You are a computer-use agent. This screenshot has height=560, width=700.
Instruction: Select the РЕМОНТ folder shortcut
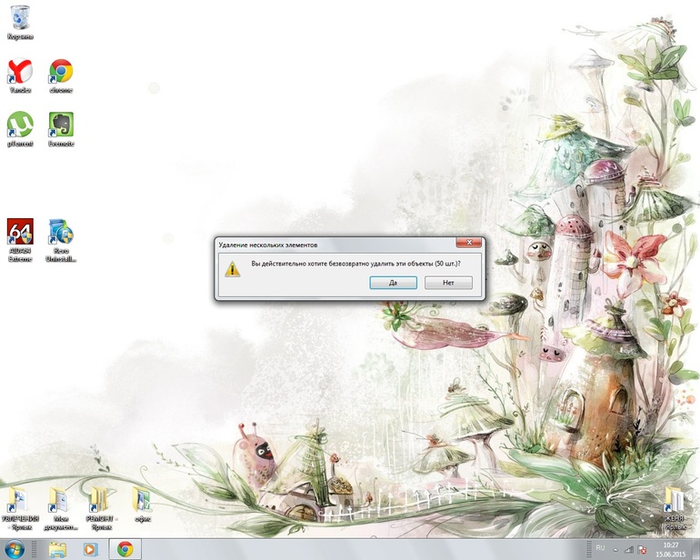101,509
